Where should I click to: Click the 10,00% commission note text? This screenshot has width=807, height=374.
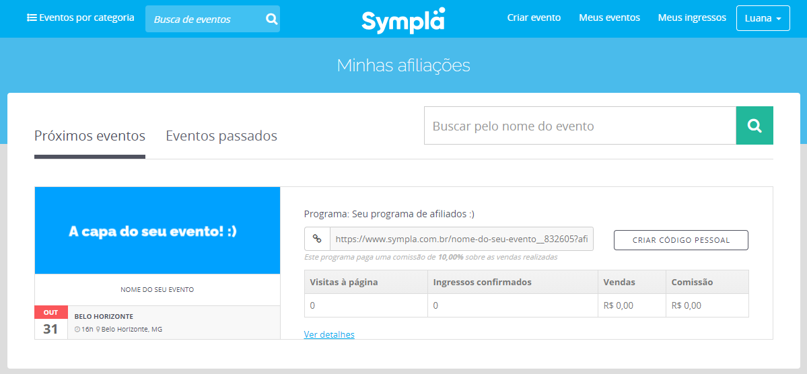tap(431, 257)
